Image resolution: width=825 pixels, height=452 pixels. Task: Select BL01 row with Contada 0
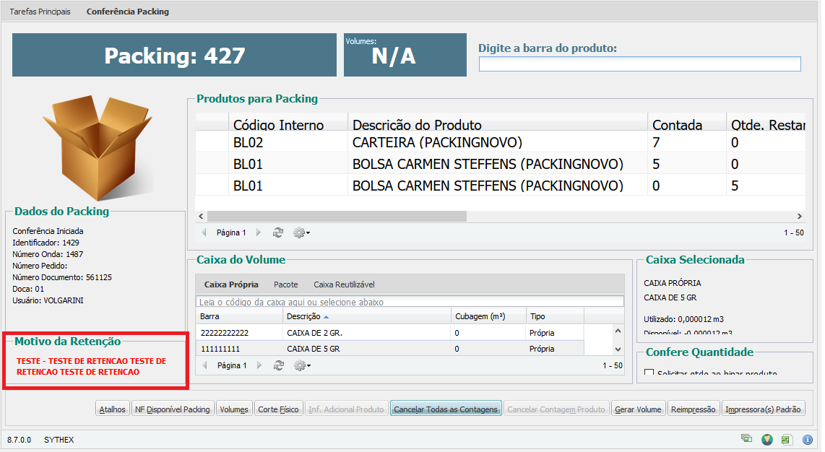[500, 186]
